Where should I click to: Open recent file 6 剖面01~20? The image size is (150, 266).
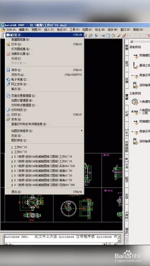[45, 171]
